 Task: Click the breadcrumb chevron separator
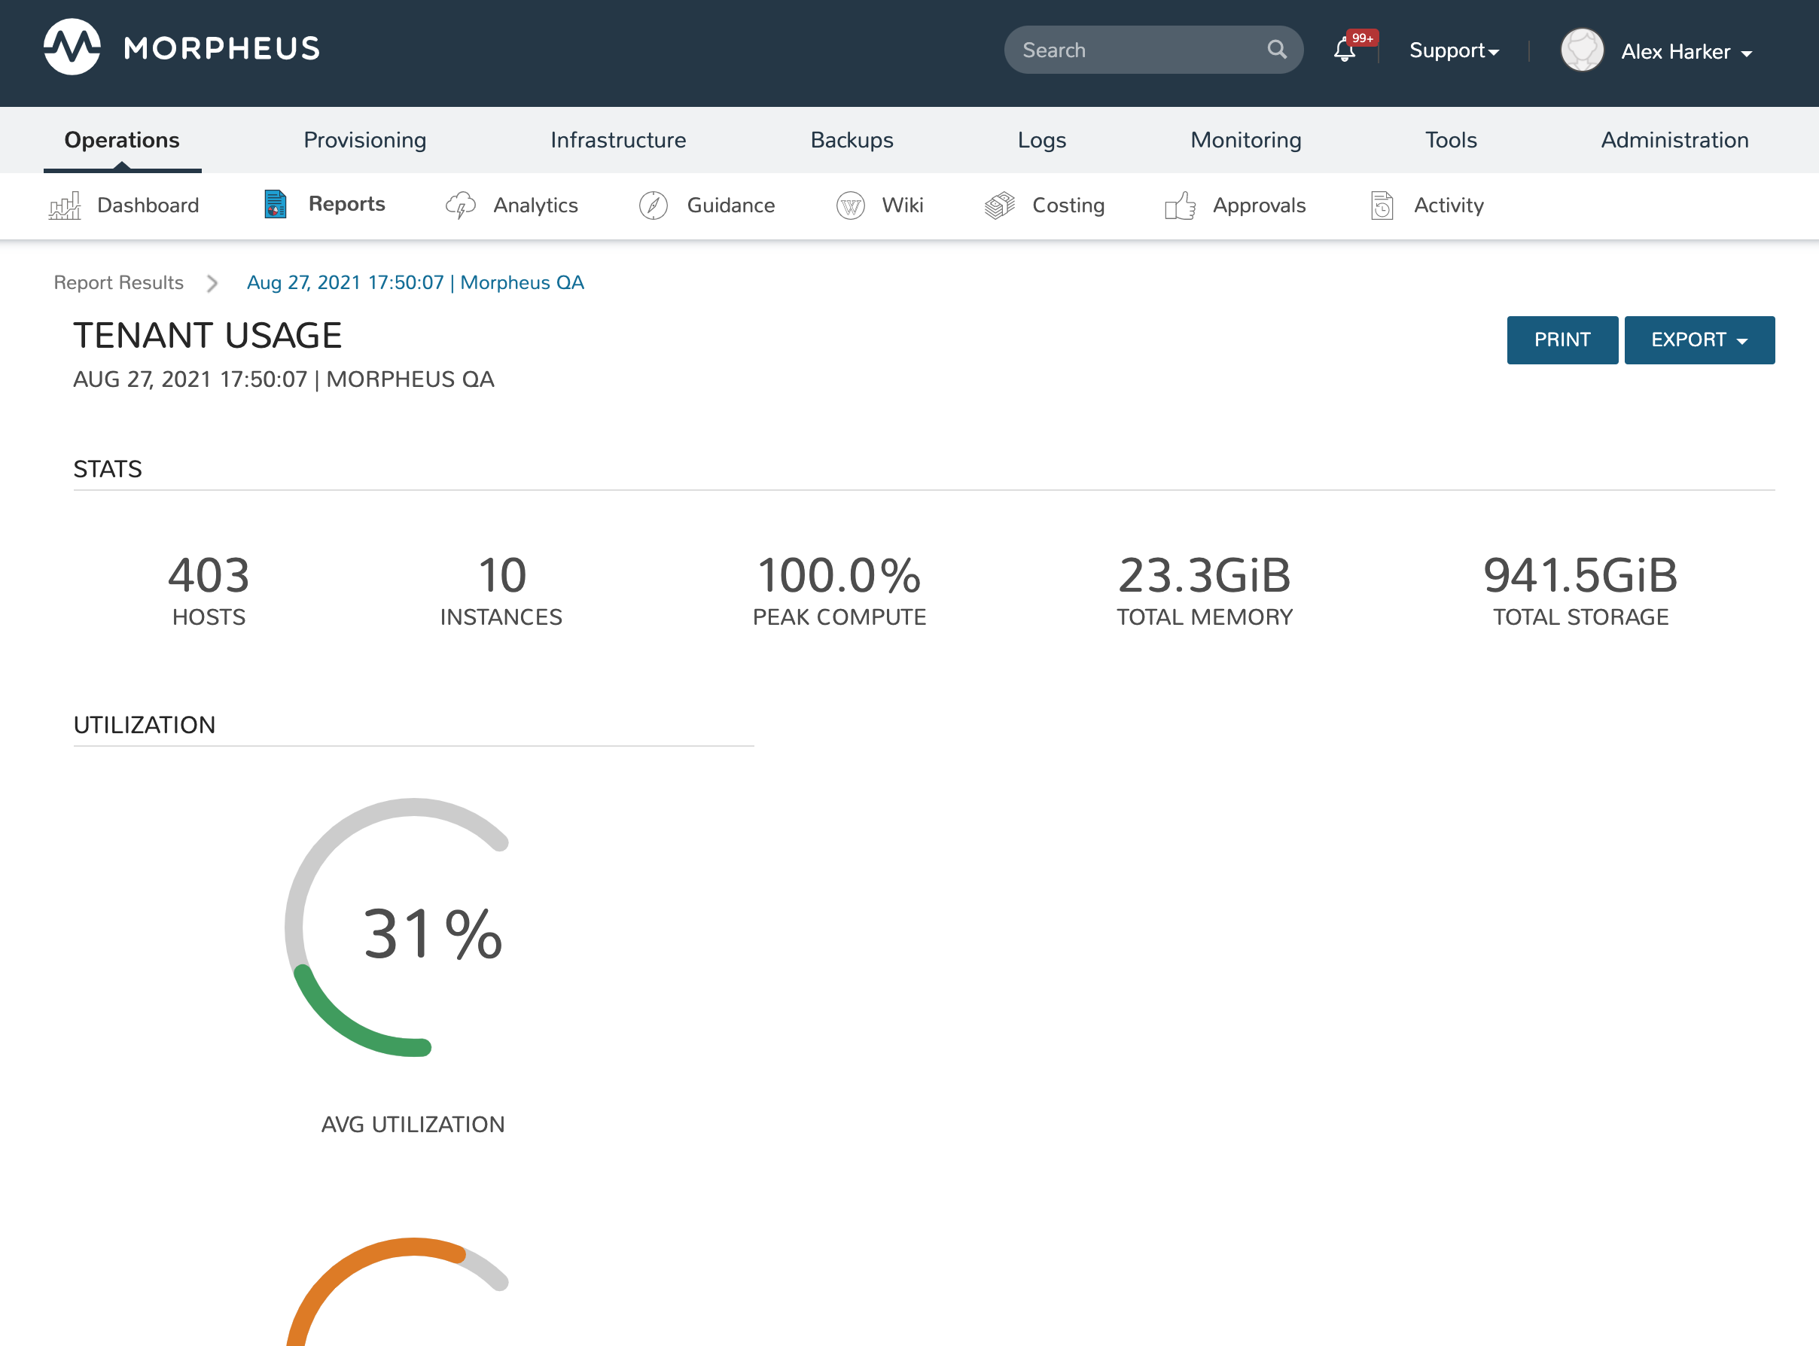tap(213, 284)
